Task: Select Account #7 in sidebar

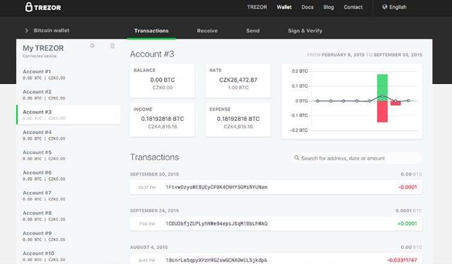Action: (68, 196)
